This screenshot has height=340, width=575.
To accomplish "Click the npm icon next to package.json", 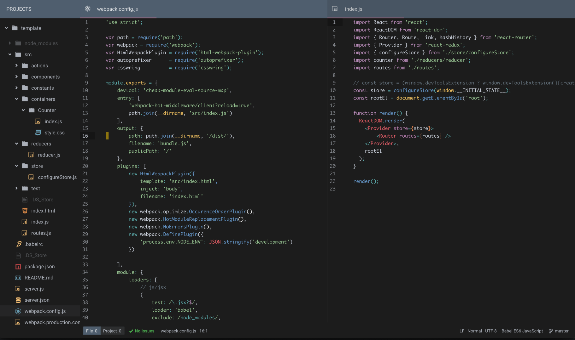I will click(18, 266).
